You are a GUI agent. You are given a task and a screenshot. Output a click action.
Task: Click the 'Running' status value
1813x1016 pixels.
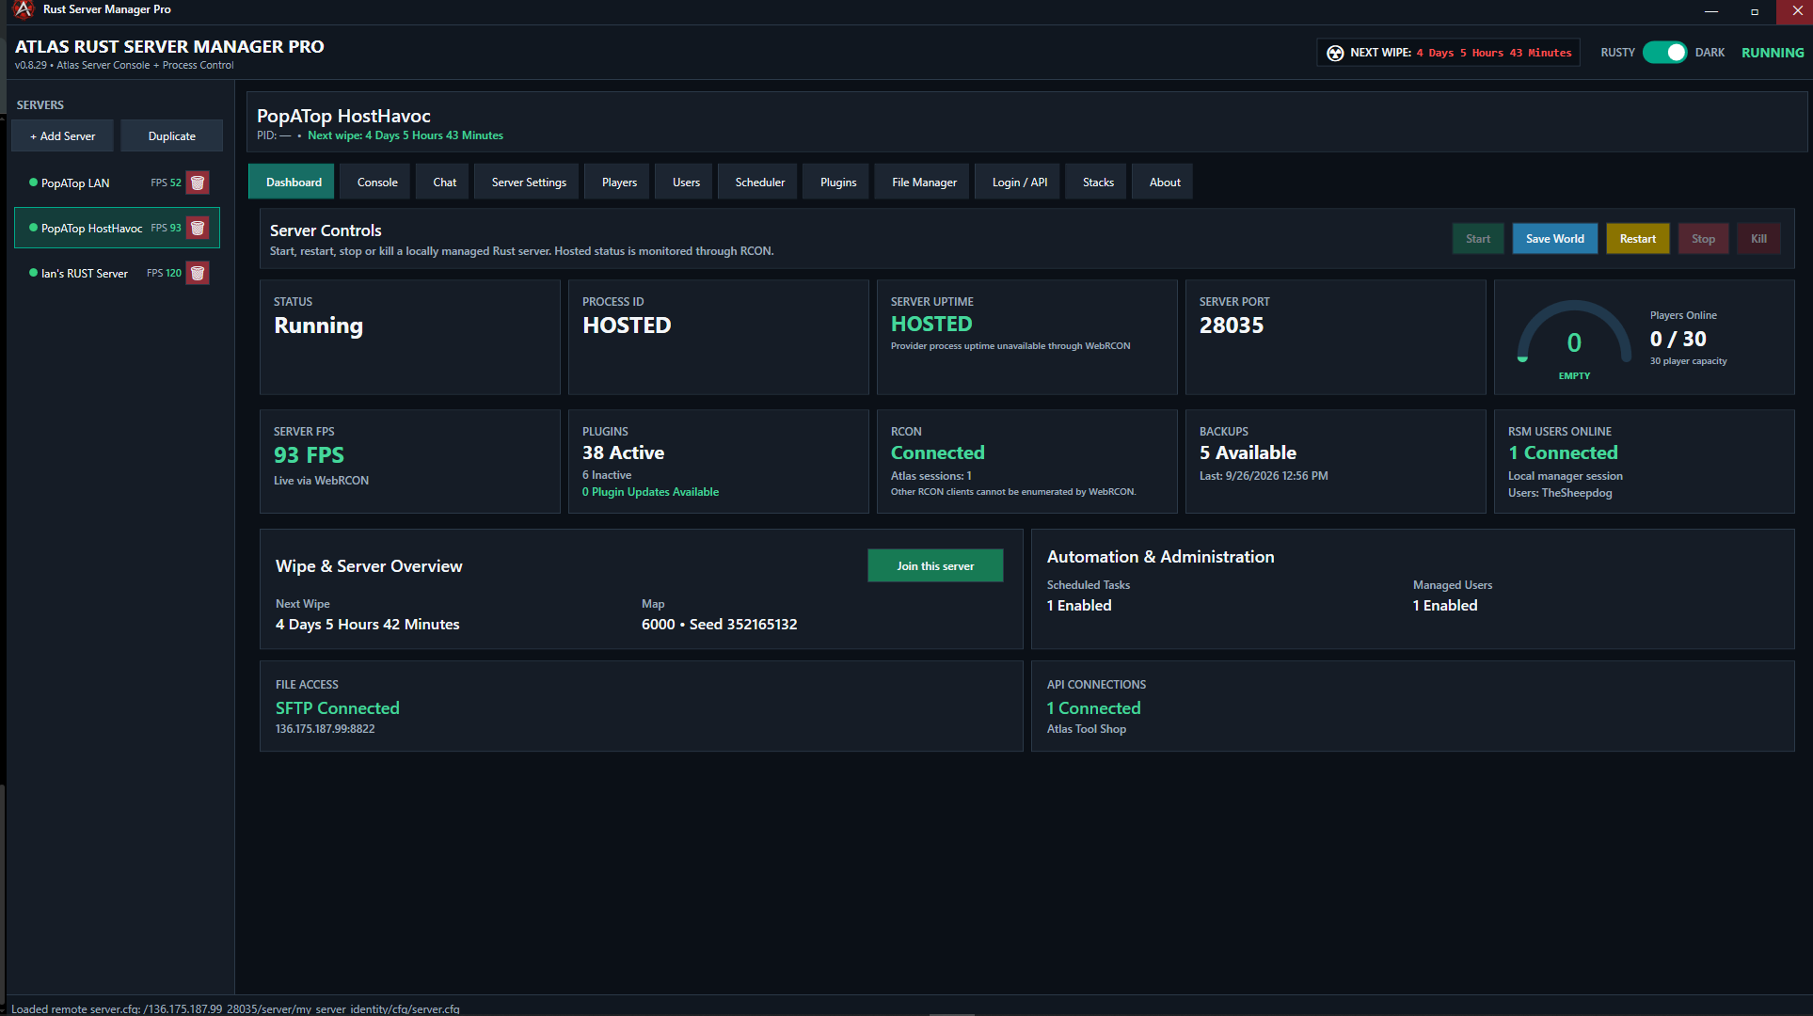(318, 325)
